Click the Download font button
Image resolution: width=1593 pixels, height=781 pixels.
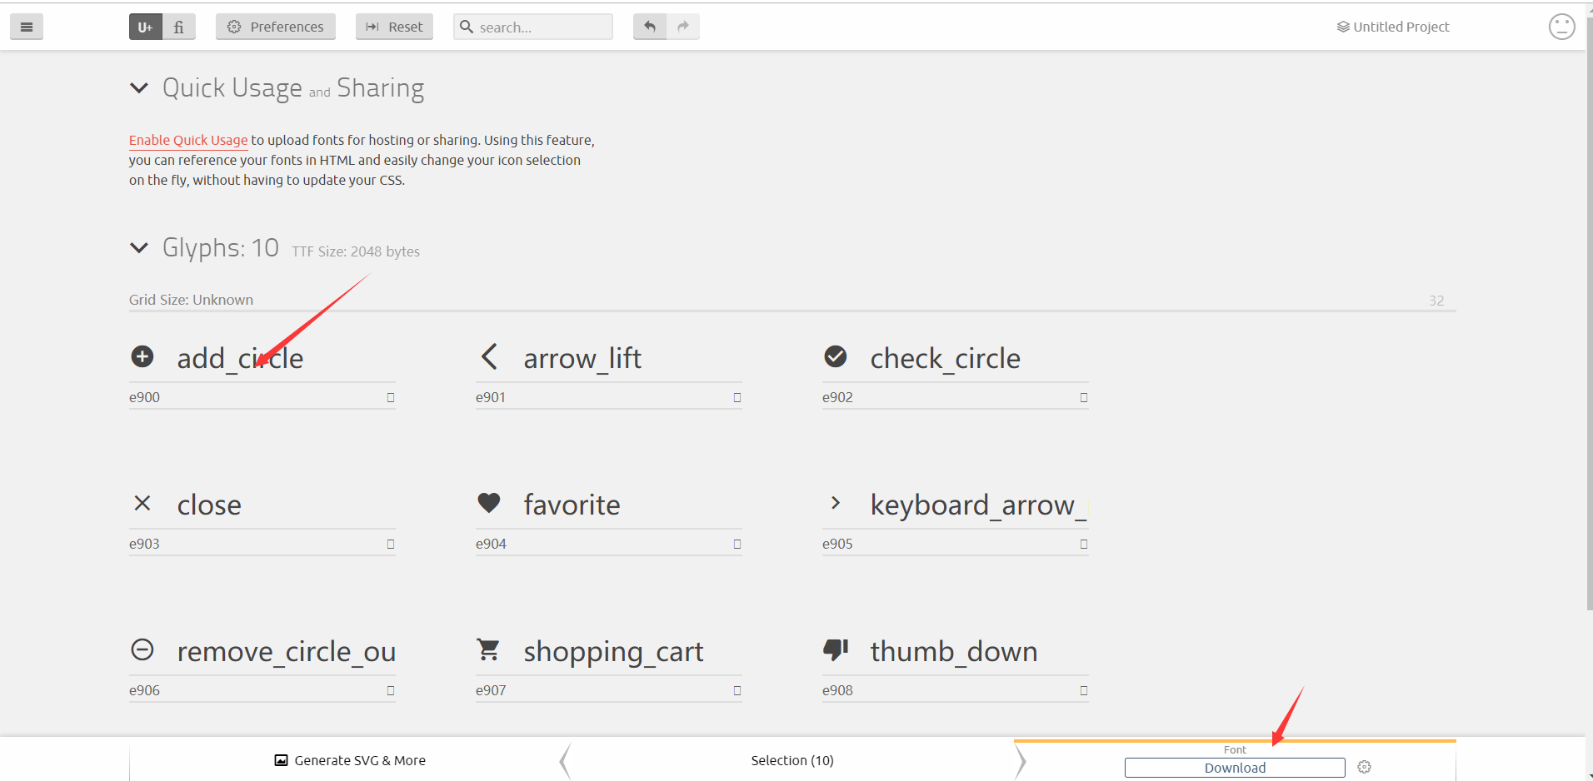point(1235,768)
